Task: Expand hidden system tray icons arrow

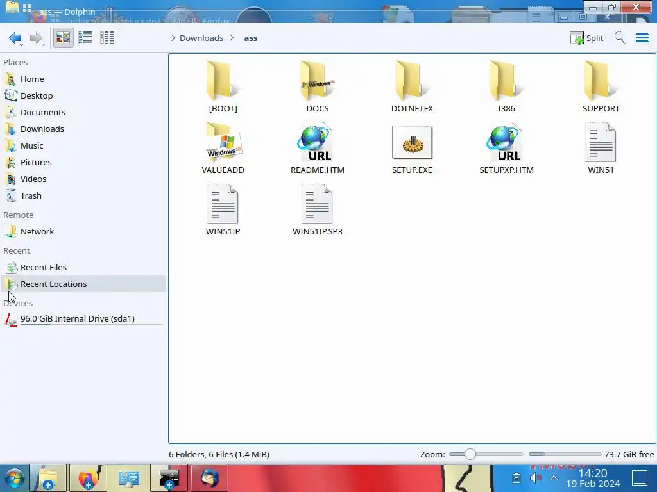Action: tap(554, 478)
